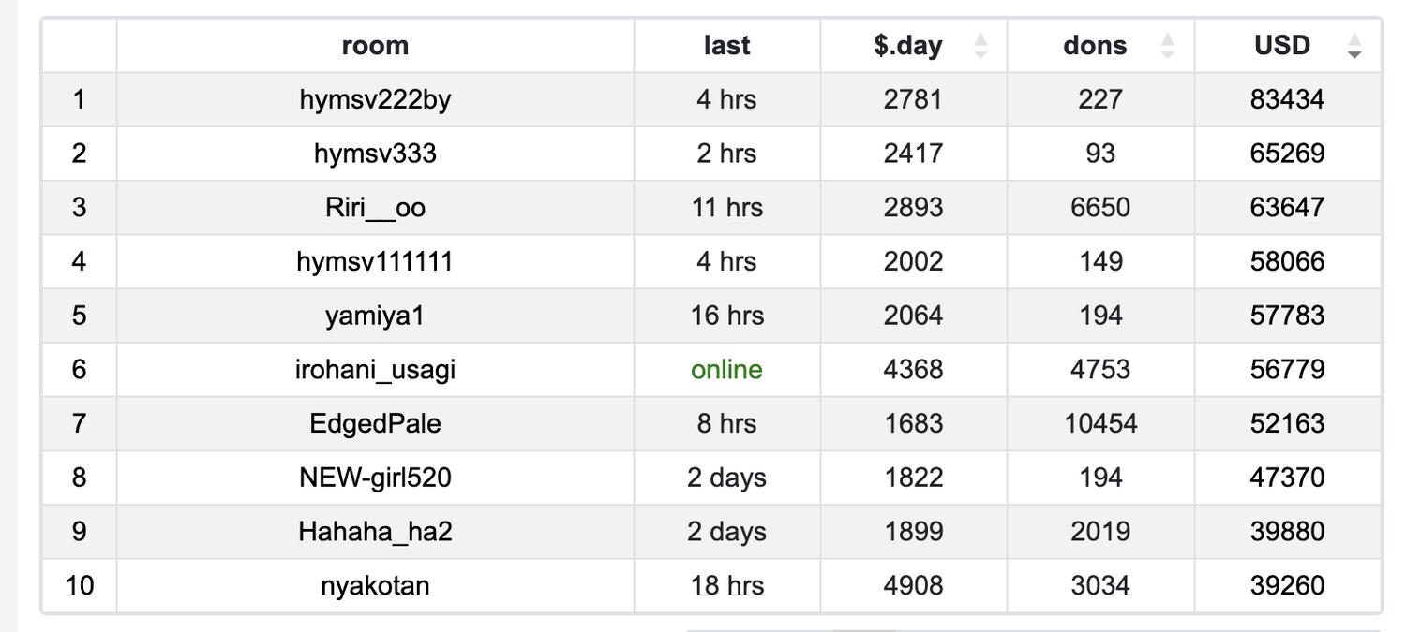Select USD value 83434 cell
Image resolution: width=1406 pixels, height=632 pixels.
pyautogui.click(x=1288, y=99)
